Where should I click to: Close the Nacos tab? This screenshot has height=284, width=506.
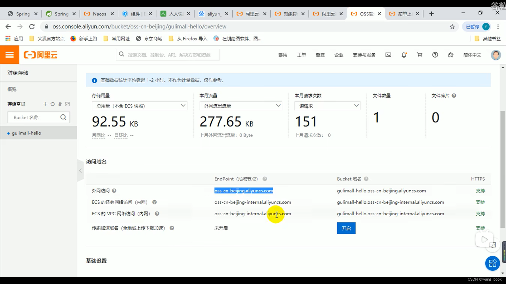112,14
